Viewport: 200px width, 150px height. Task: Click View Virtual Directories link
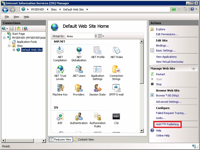pos(170,62)
